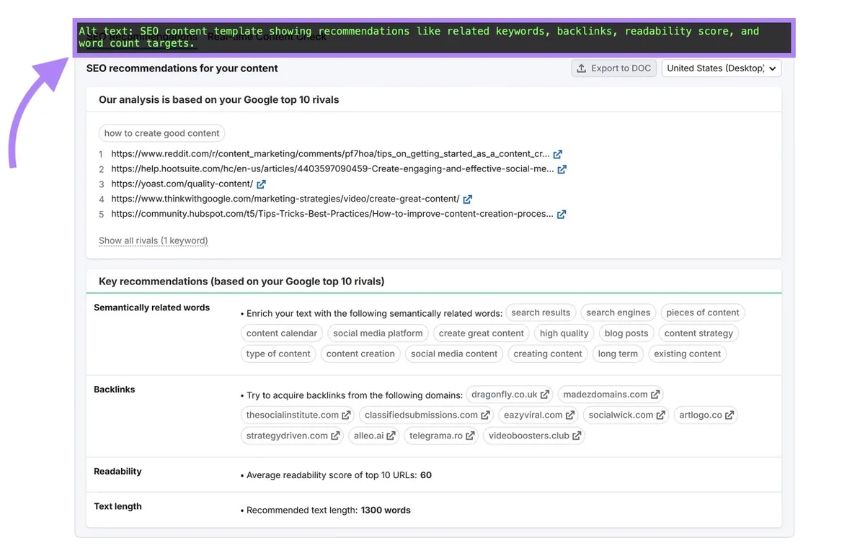The image size is (865, 553).
Task: Click the 'long term' keyword tag
Action: pyautogui.click(x=618, y=354)
